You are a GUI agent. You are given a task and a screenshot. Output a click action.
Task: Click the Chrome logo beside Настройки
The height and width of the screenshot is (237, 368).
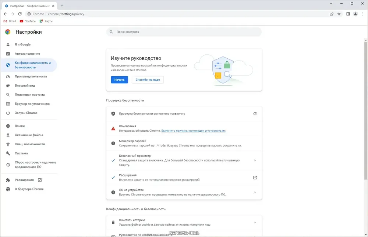coord(8,32)
